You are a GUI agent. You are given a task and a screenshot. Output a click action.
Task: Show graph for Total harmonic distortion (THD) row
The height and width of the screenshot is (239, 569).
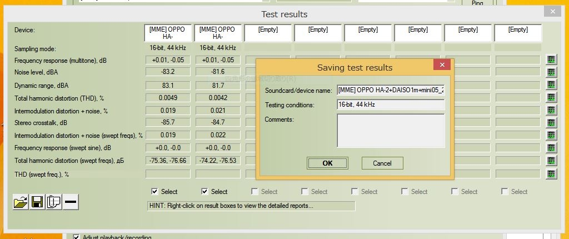point(551,98)
